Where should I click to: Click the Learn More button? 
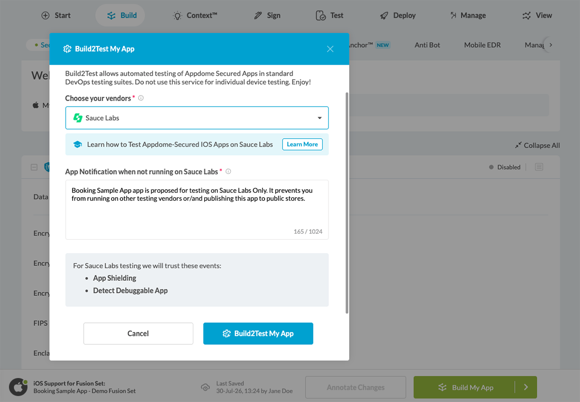click(x=302, y=144)
